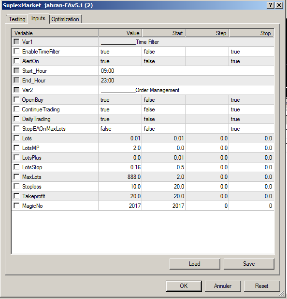287x299 pixels.
Task: Click the Reset button
Action: coord(262,286)
